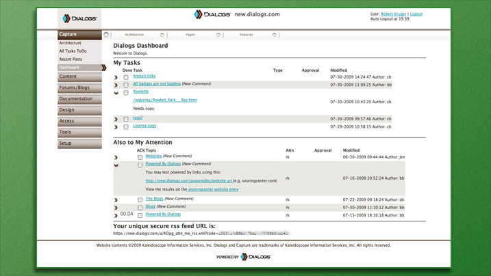Viewport: 491px width, 276px height.
Task: Click the Dialogs logo beside new.dialogs.com
Action: (212, 14)
